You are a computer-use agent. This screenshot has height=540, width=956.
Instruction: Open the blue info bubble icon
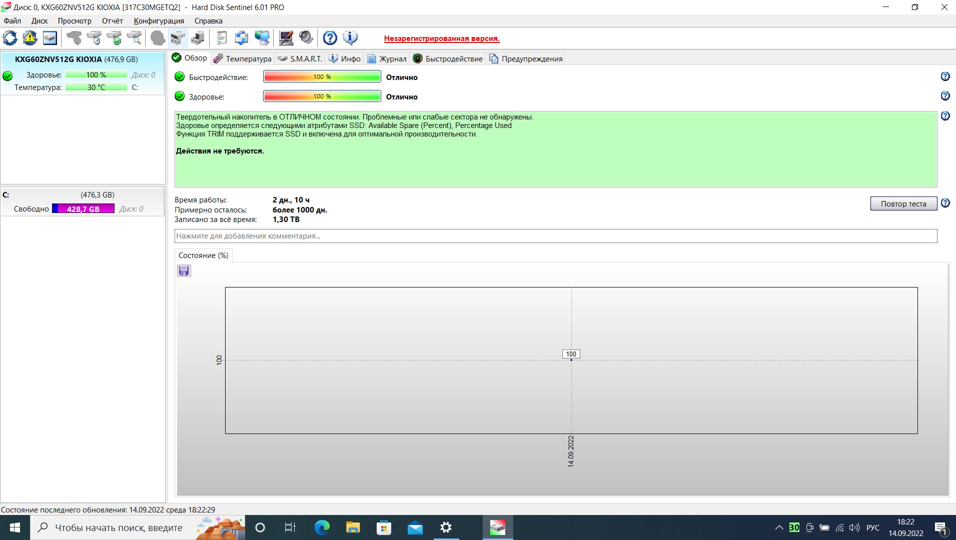click(x=350, y=38)
